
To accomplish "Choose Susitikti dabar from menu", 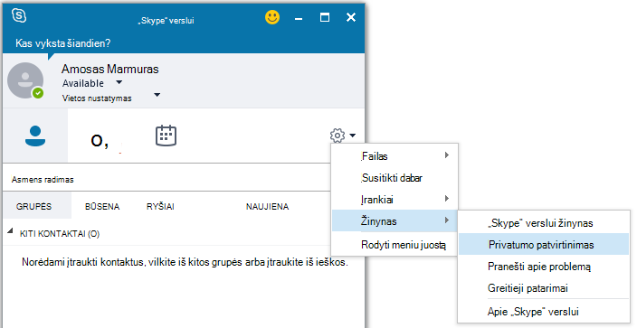I will pos(395,178).
